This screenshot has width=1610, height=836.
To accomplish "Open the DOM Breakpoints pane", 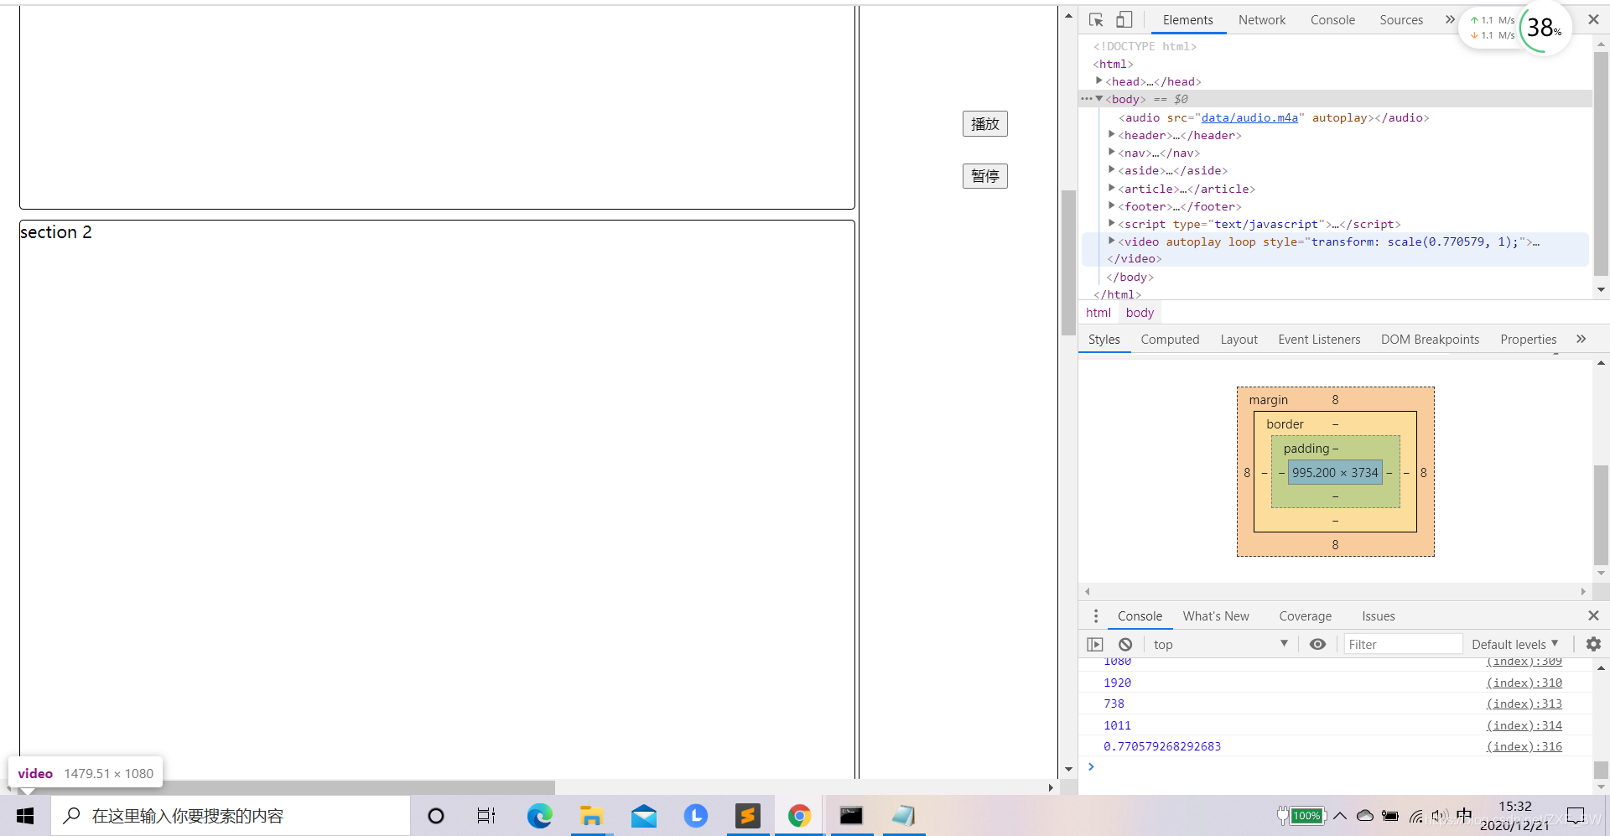I will click(x=1430, y=340).
